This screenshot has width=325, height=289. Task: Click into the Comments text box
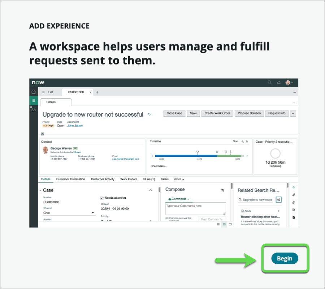pyautogui.click(x=195, y=208)
